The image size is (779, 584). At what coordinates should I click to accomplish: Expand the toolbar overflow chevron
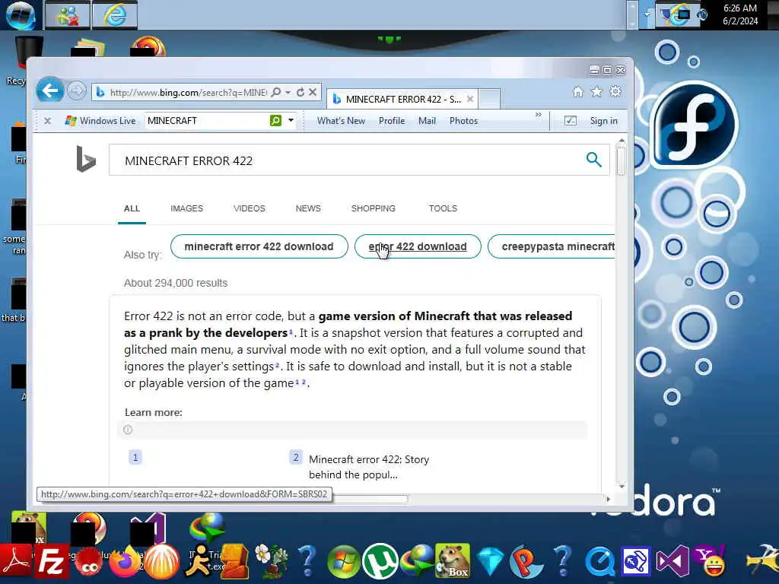click(538, 116)
